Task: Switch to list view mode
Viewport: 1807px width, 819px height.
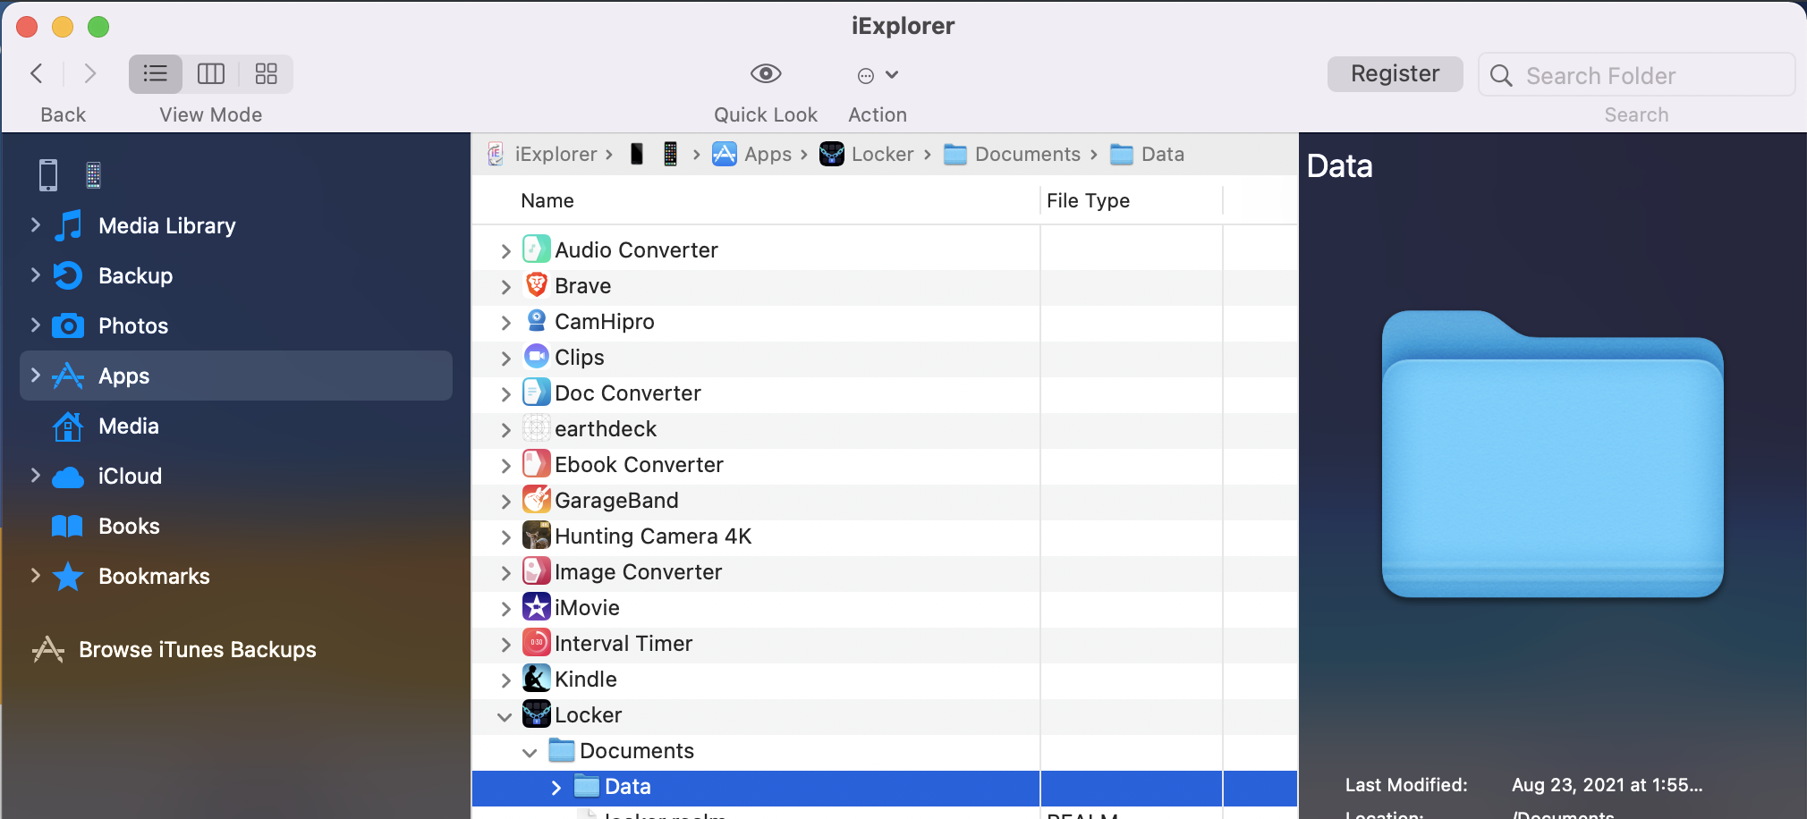Action: (x=156, y=73)
